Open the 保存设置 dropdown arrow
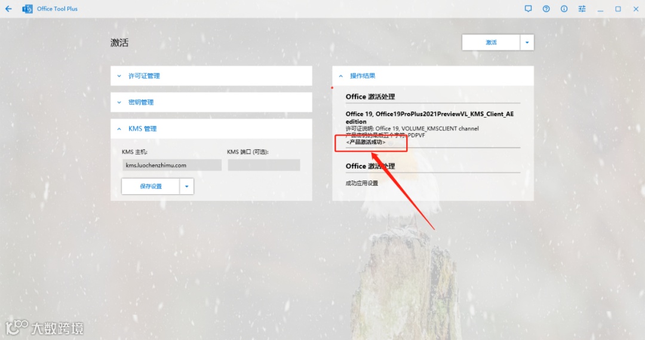This screenshot has width=645, height=340. 186,186
